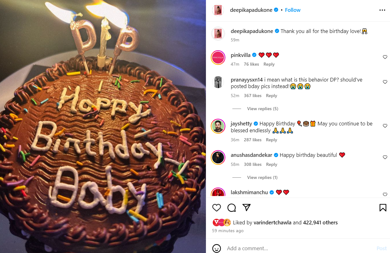
Task: Open the three-dot more options menu
Action: pos(382,10)
